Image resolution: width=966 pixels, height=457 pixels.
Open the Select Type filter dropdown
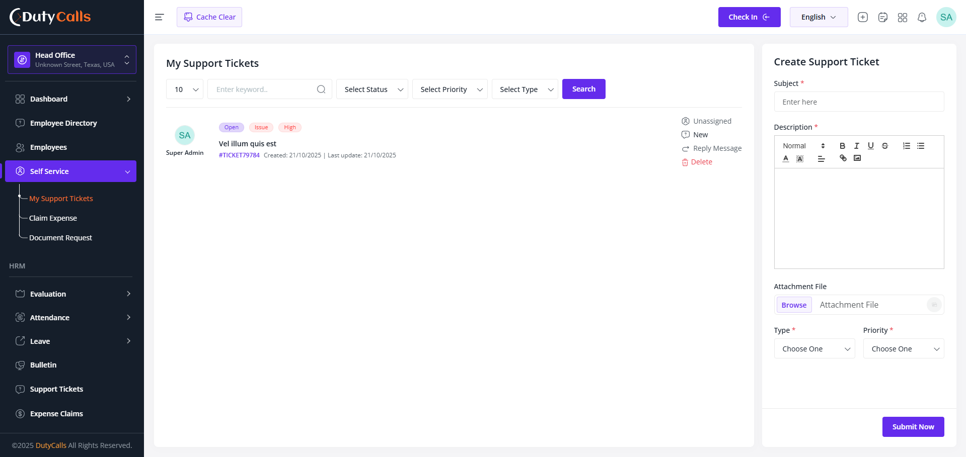[525, 89]
